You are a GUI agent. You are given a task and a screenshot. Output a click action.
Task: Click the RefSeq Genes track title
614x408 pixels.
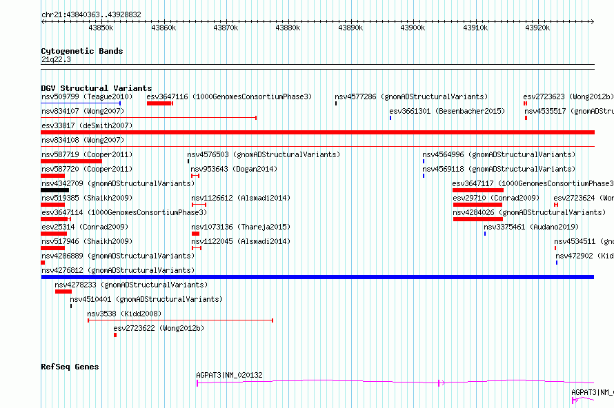(70, 367)
